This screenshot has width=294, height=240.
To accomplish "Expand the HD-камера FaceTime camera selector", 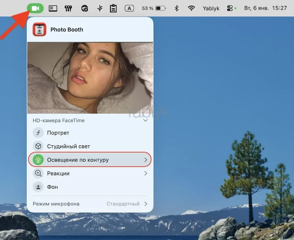I will click(x=146, y=120).
